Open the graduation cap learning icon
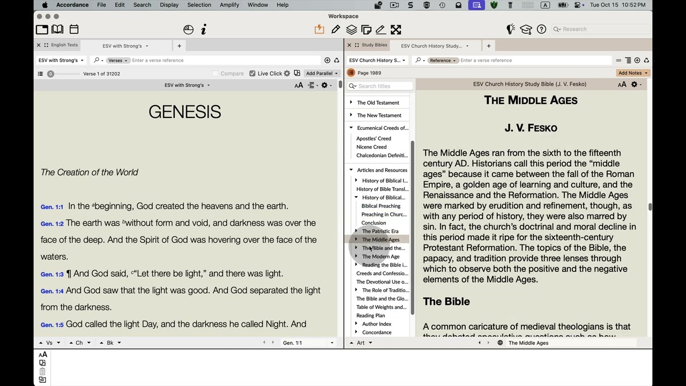This screenshot has height=386, width=686. click(526, 29)
